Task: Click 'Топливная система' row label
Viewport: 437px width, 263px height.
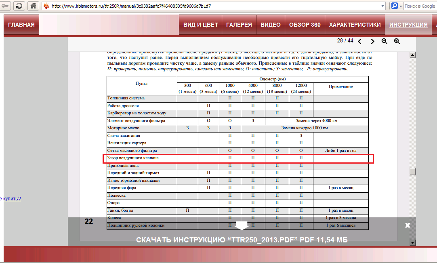Action: click(126, 98)
